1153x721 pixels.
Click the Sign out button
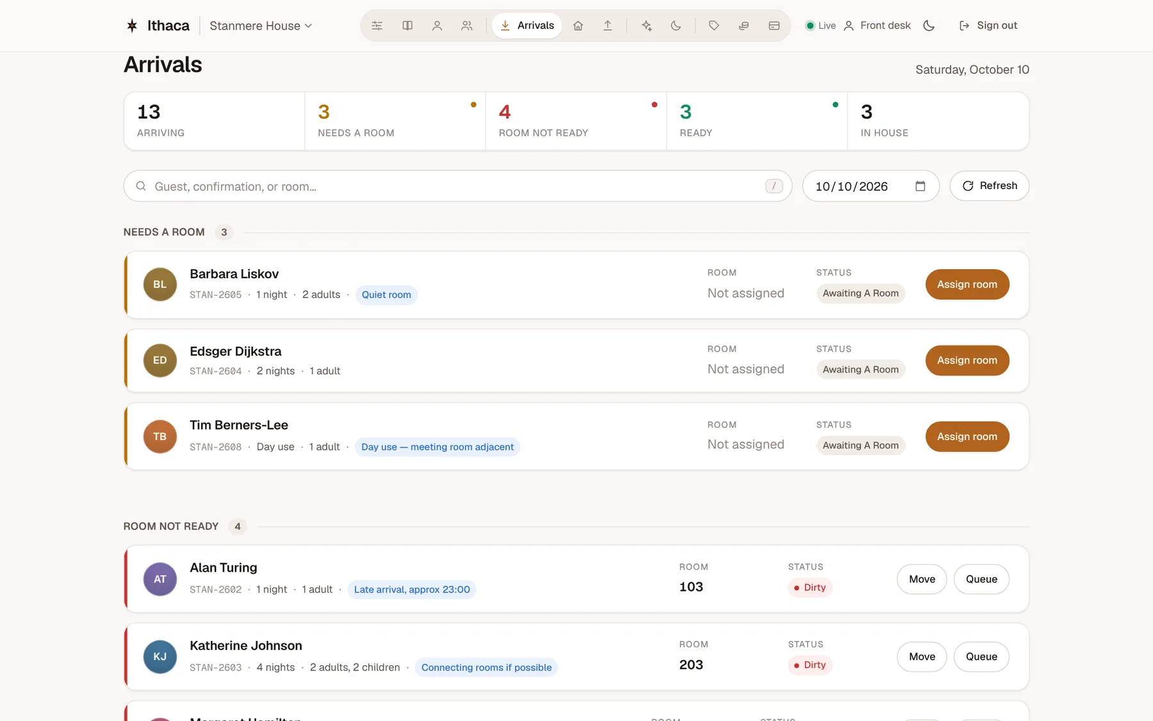988,26
